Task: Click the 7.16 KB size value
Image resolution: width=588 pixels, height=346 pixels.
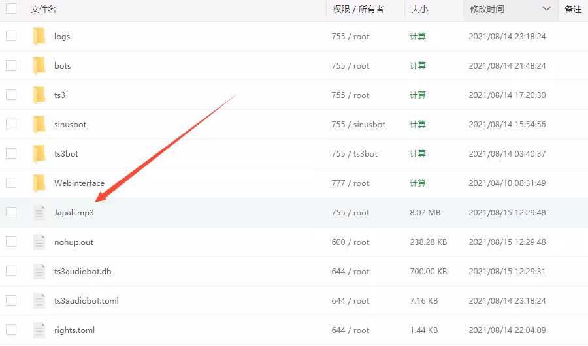Action: pyautogui.click(x=424, y=301)
